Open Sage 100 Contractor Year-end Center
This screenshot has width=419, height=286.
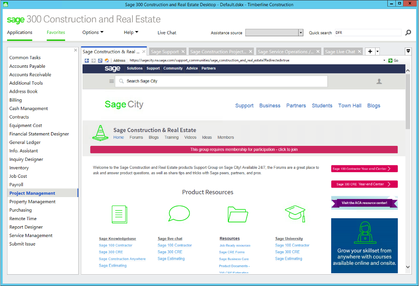(364, 168)
